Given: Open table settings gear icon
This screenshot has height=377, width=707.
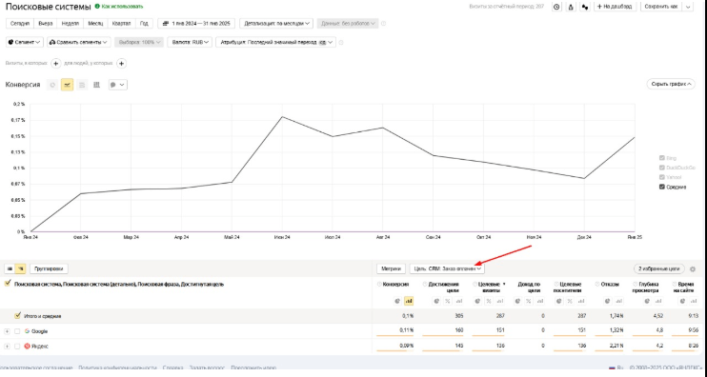Looking at the screenshot, I should [x=693, y=268].
